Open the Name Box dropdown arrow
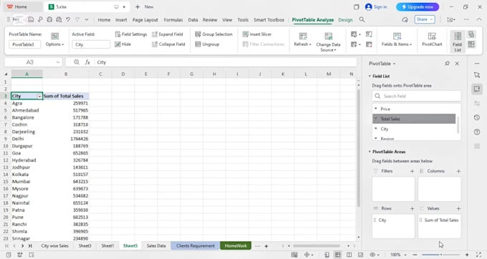The width and height of the screenshot is (487, 259). [58, 62]
